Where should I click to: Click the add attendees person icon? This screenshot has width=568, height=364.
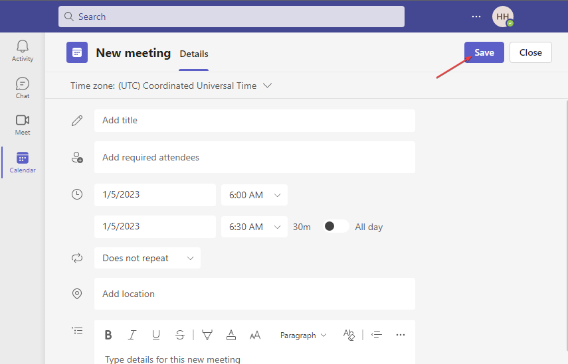pos(77,158)
